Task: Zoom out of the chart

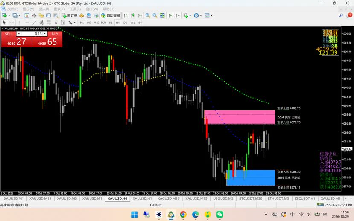Action: [x=155, y=15]
